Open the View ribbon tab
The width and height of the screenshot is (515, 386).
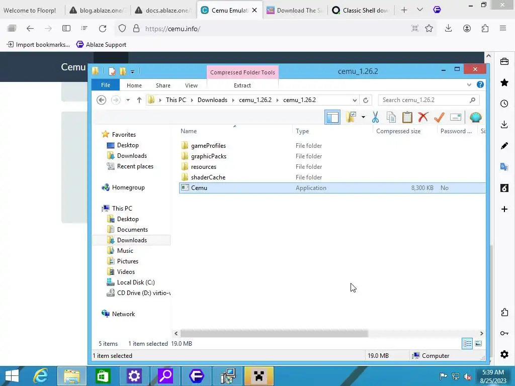click(191, 85)
